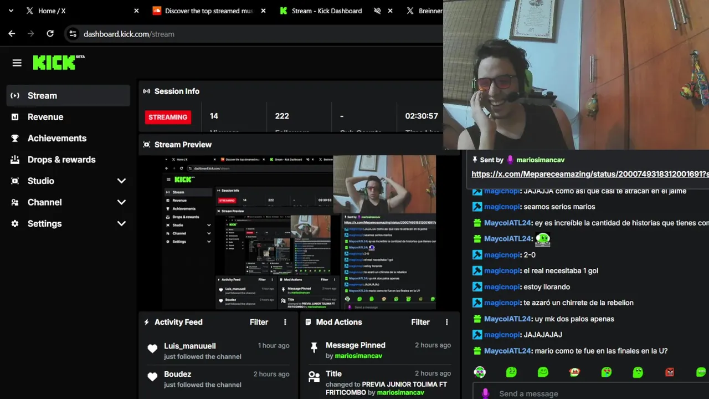Click MaycolATL24 on 'uy mk dos palos apenas'

click(508, 319)
